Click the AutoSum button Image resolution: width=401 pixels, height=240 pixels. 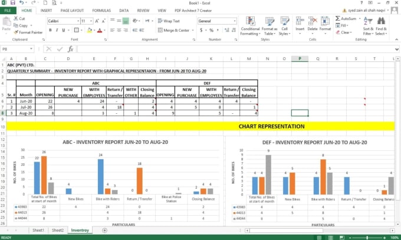click(346, 19)
